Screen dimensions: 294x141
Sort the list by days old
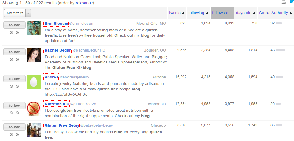[245, 13]
